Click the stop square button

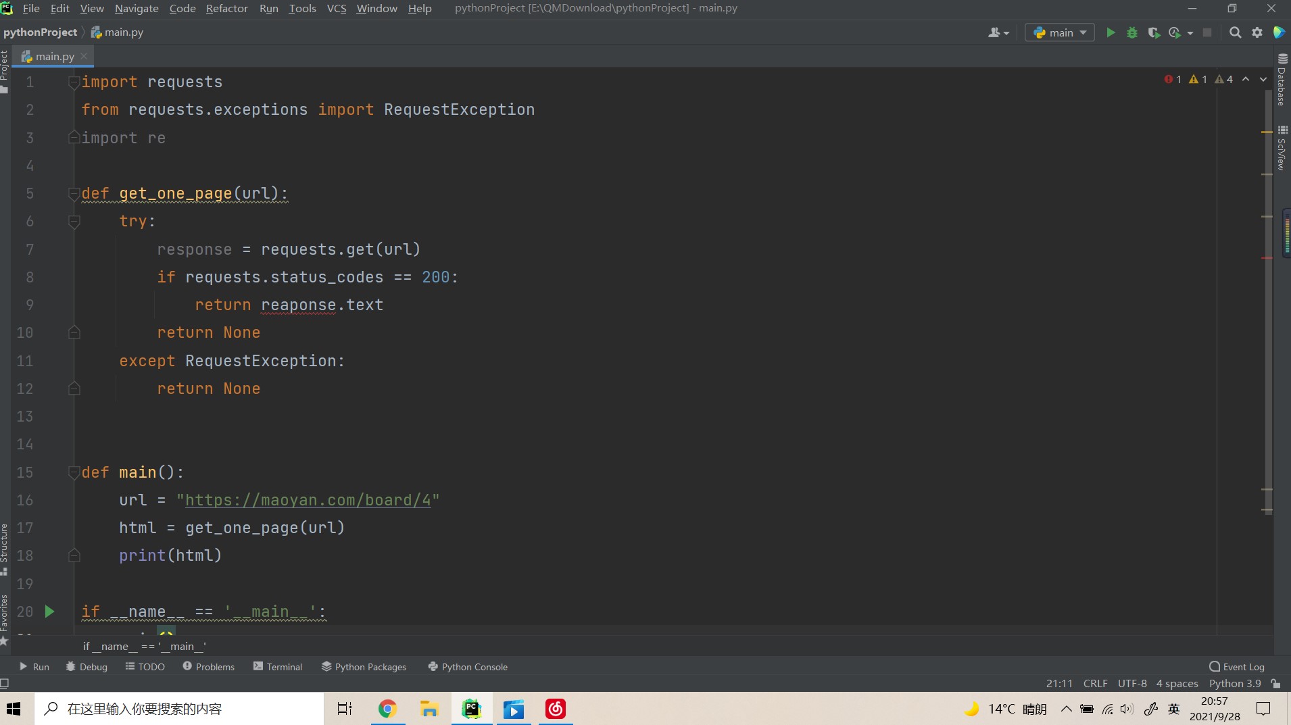click(1207, 32)
